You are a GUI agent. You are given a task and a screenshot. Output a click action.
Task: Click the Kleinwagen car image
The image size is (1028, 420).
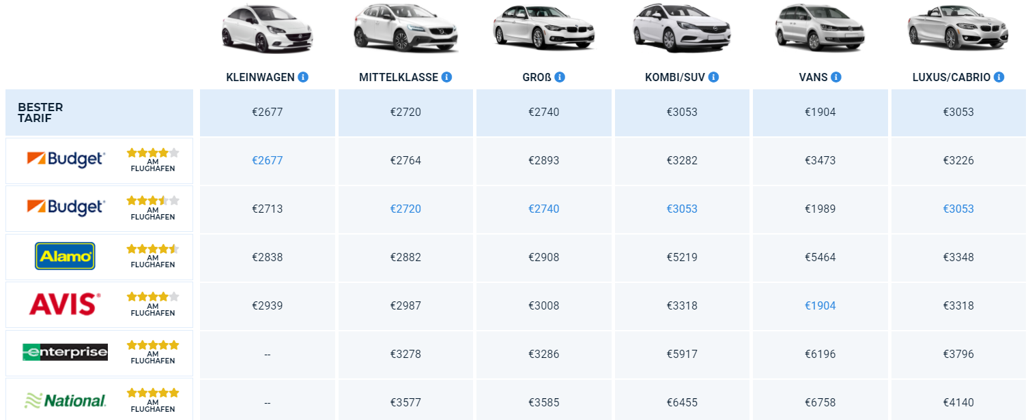click(x=267, y=29)
